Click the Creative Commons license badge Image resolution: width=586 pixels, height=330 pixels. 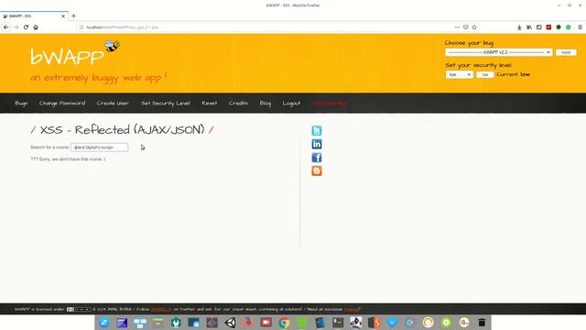[79, 310]
